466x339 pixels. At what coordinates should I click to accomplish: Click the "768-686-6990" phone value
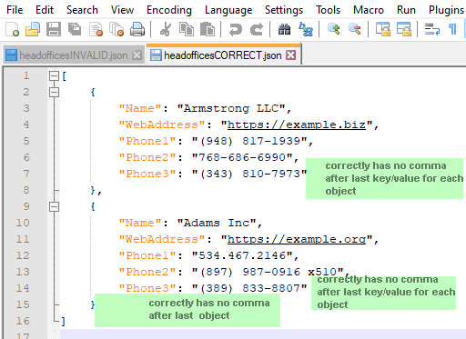[x=242, y=157]
